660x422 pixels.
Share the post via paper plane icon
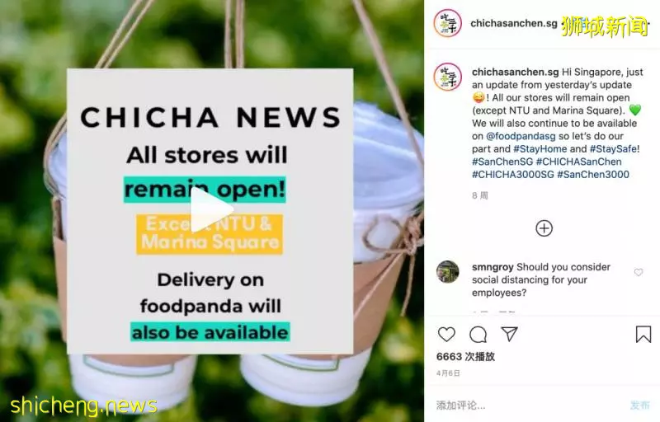pos(509,334)
